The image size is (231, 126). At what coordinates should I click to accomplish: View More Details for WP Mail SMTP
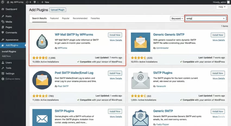(116, 40)
